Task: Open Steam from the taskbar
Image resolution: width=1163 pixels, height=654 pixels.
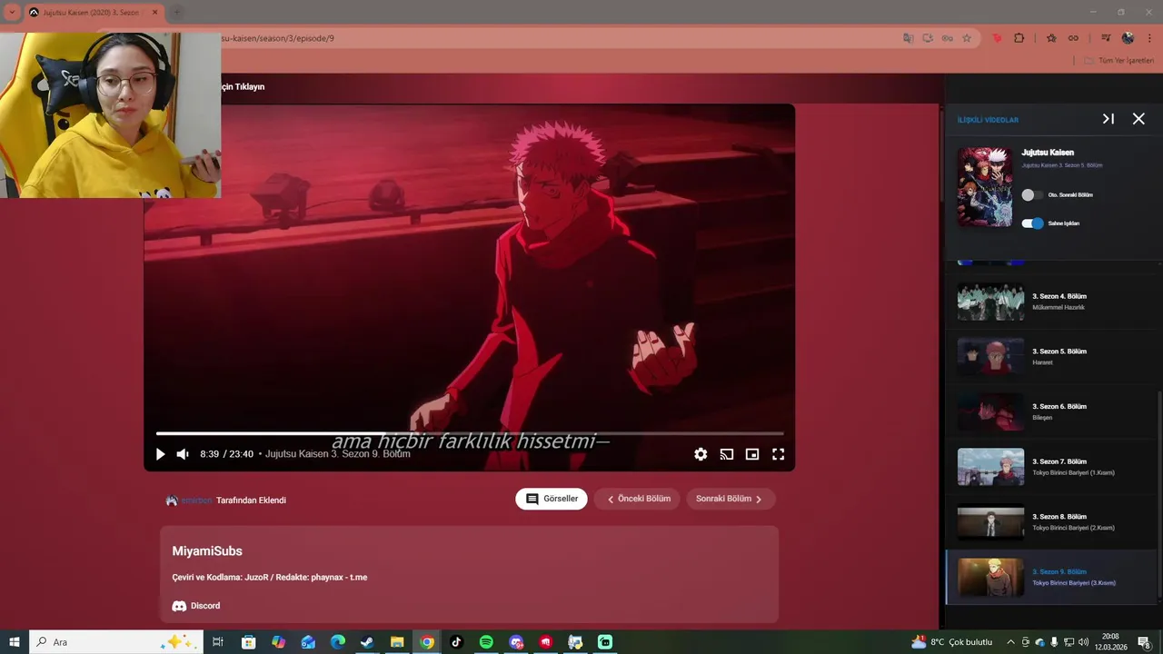Action: pos(367,642)
